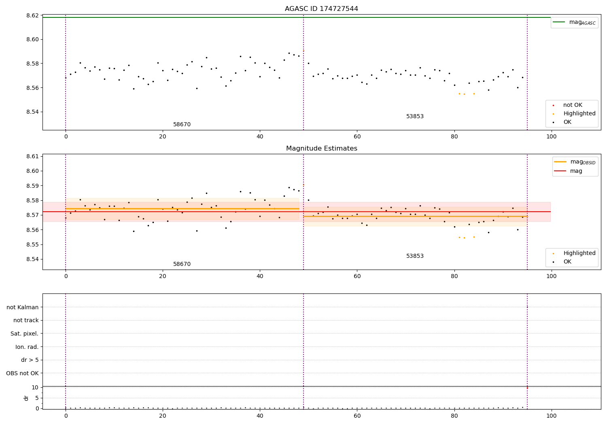Screen dimensions: 607x425
Task: Click the 53853 label in middle plot
Action: [415, 256]
